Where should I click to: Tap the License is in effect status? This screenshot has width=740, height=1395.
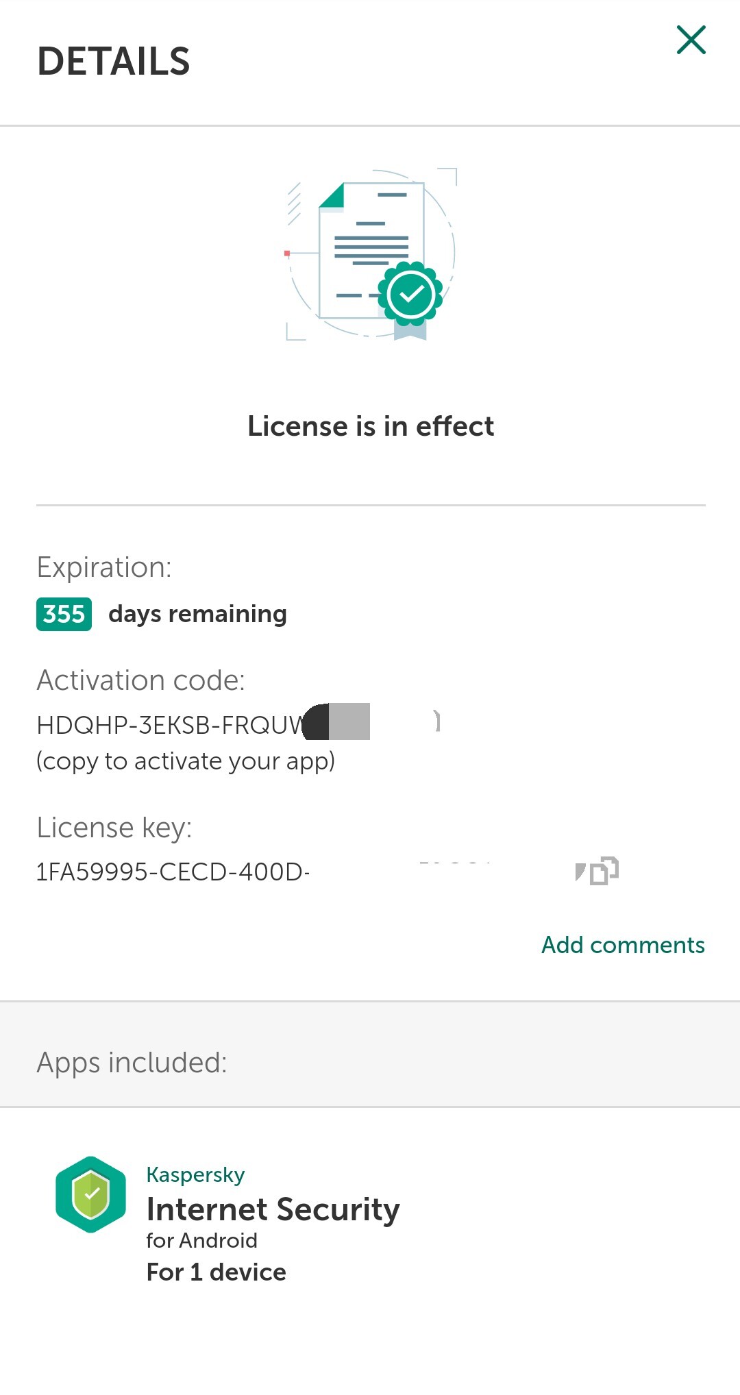371,426
